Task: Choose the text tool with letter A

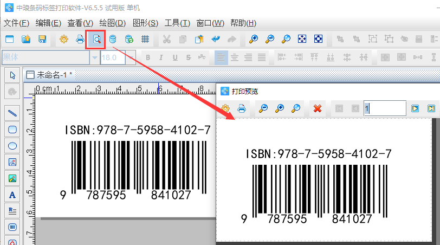Action: [x=12, y=194]
